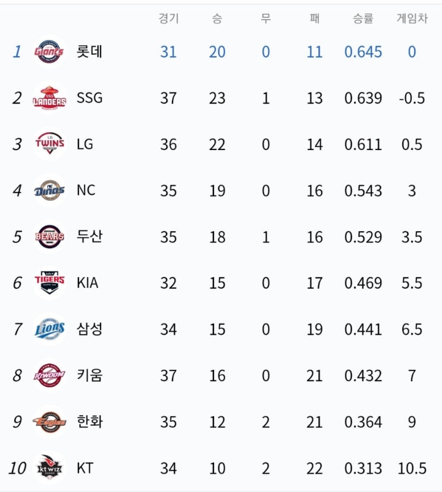Viewport: 442px width, 492px height.
Task: Click the LG Twins team logo
Action: 49,144
